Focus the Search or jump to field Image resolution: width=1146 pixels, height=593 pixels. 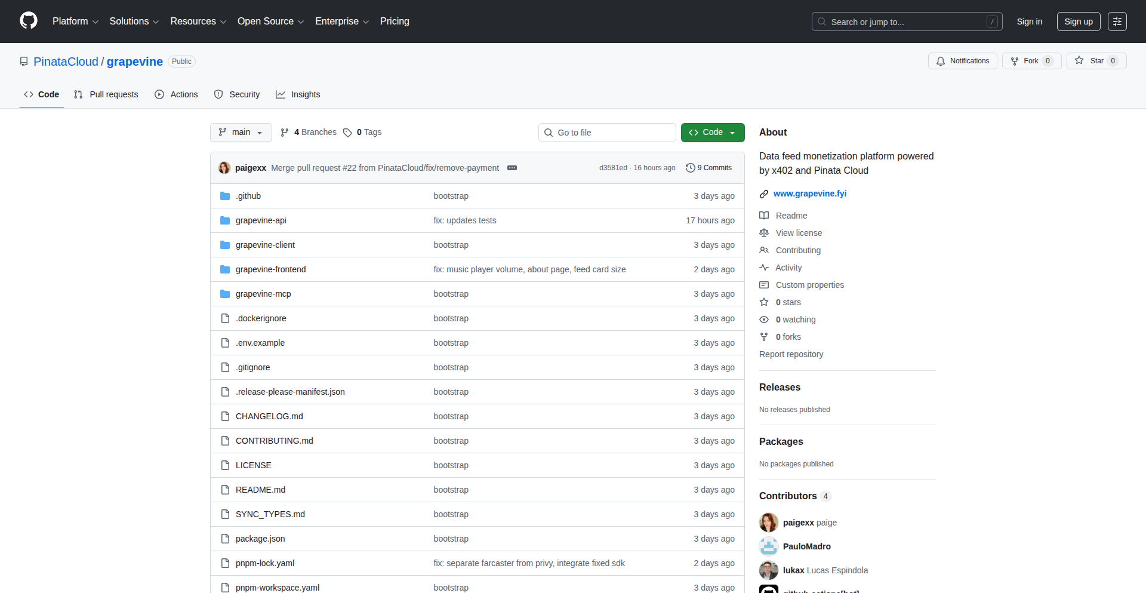(907, 21)
